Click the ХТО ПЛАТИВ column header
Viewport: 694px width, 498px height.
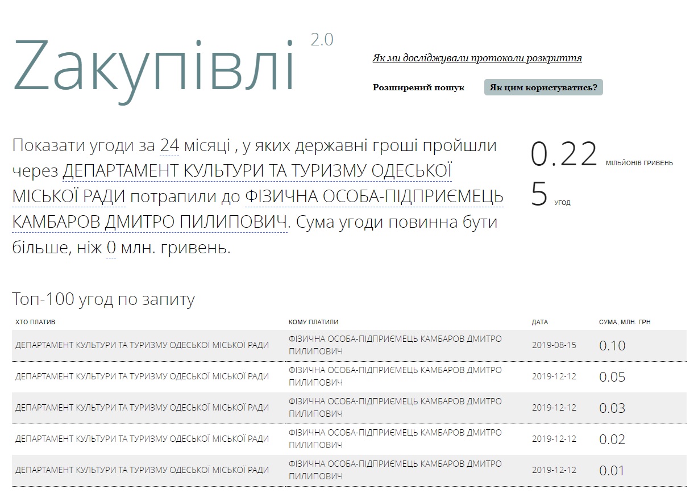coord(35,322)
